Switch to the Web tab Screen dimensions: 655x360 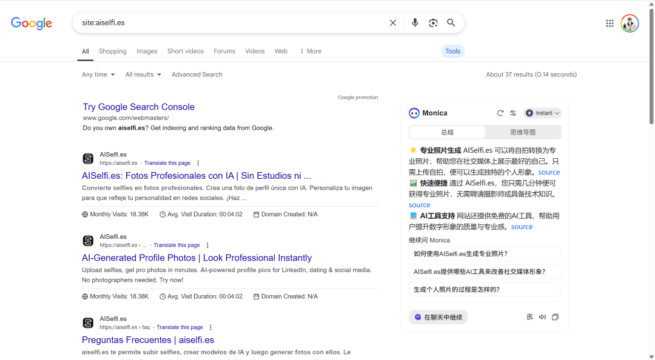pos(281,51)
